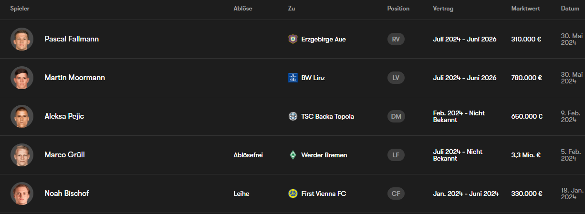Open the Noah Bischof player name link
This screenshot has height=214, width=585.
click(x=66, y=194)
